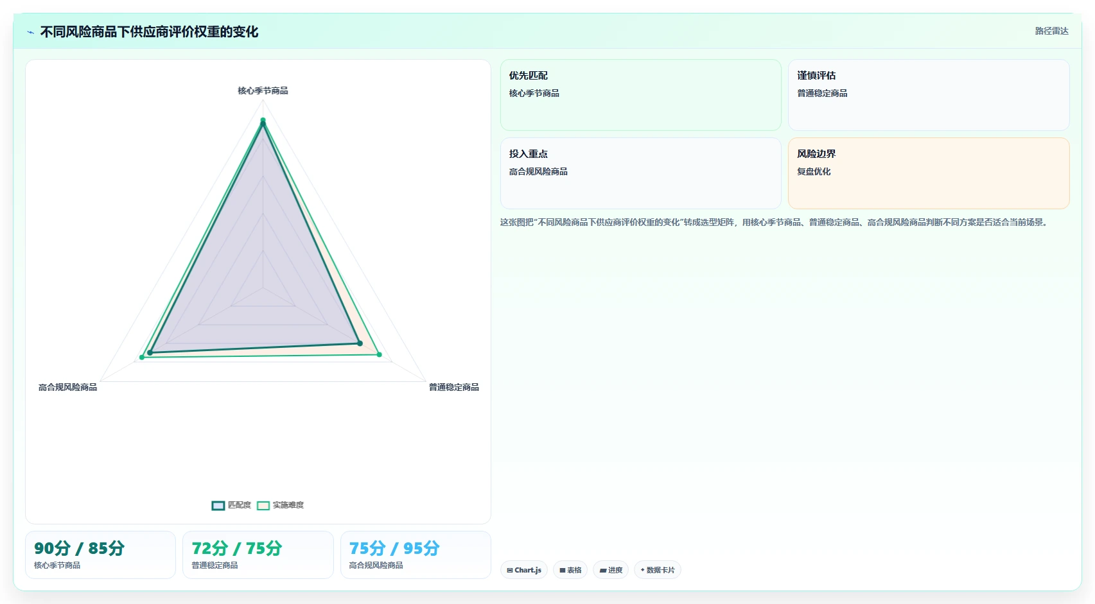Viewport: 1095px width, 604px height.
Task: Click the 表格 tag chip
Action: click(570, 570)
